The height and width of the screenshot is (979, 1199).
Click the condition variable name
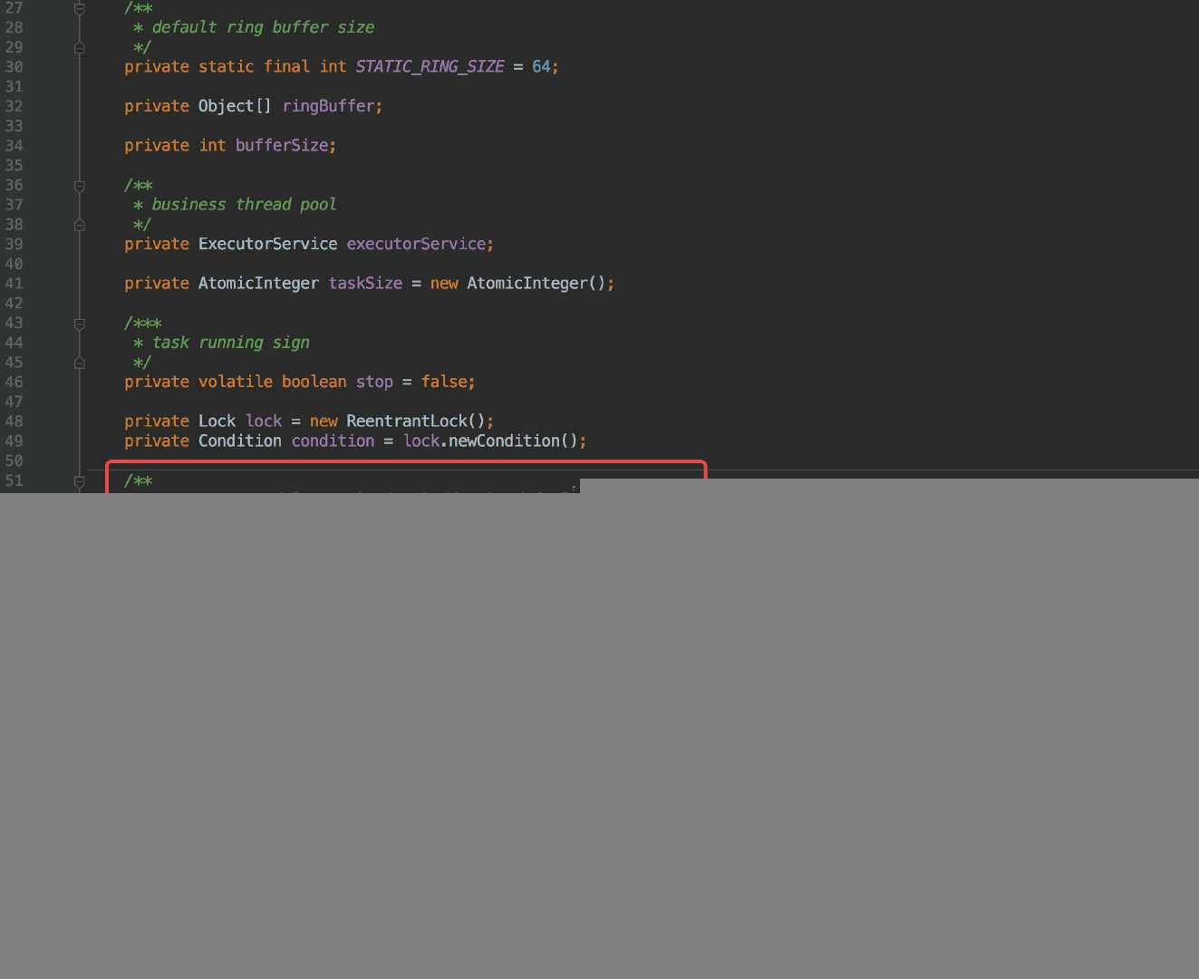(333, 441)
